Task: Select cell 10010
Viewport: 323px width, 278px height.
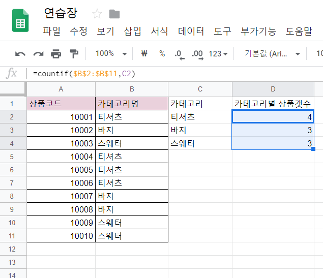Action: point(61,236)
